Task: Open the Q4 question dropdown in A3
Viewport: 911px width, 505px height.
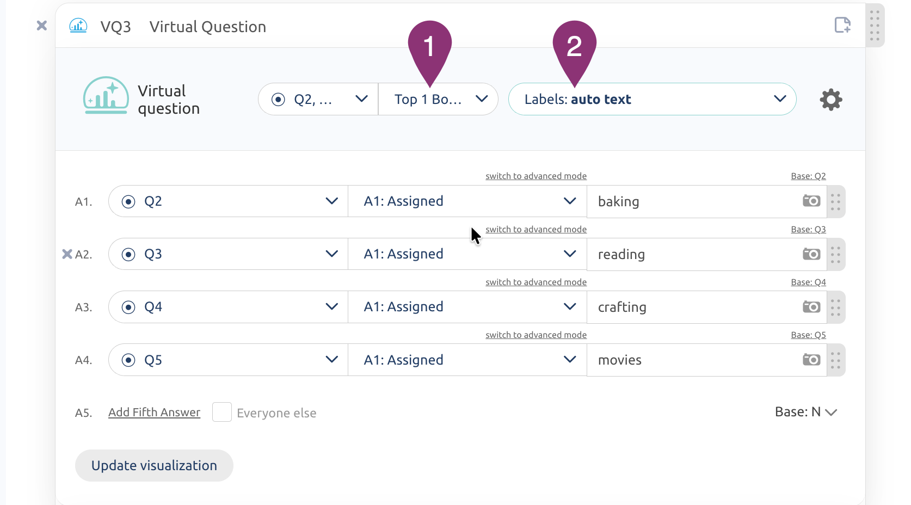Action: tap(228, 307)
